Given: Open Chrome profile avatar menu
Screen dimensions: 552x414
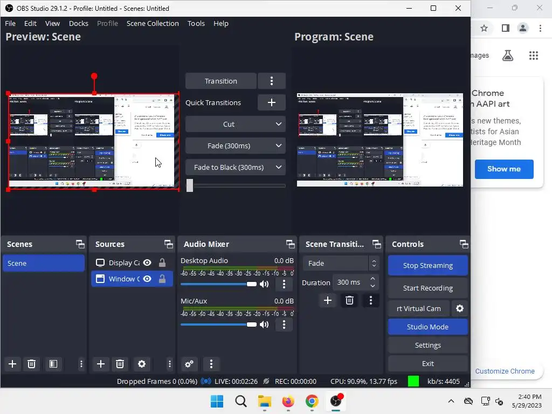Looking at the screenshot, I should pos(523,28).
